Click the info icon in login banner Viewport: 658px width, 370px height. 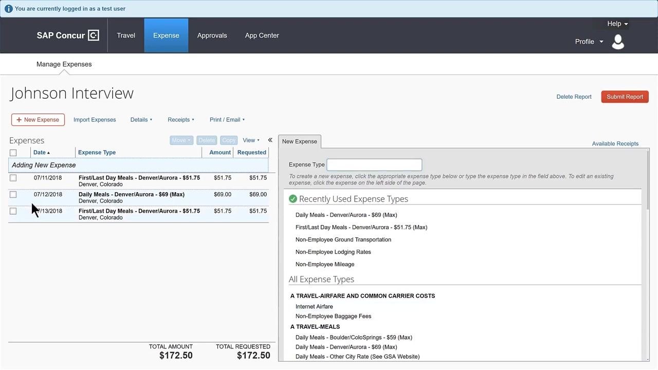[8, 9]
